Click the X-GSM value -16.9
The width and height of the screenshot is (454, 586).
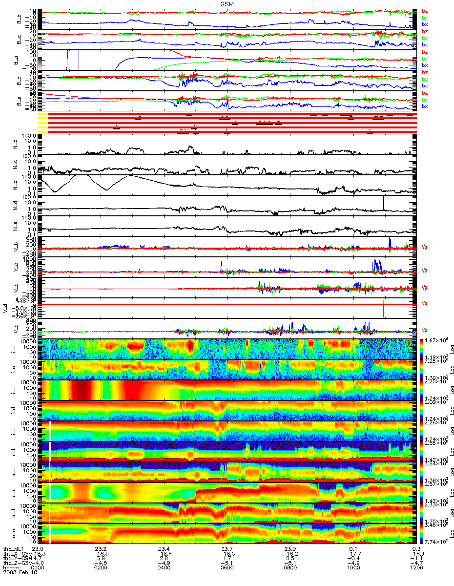point(415,554)
